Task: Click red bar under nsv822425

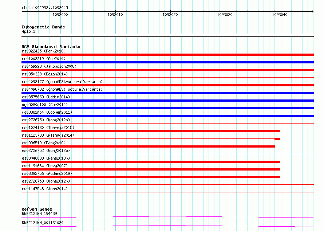Action: coord(167,55)
